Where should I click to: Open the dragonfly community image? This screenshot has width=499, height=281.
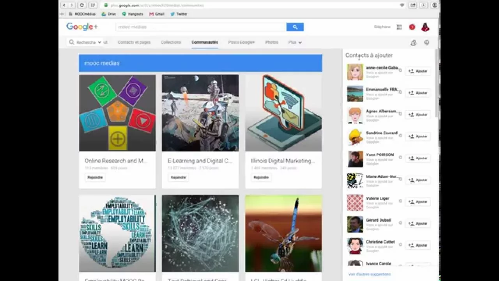pyautogui.click(x=283, y=233)
